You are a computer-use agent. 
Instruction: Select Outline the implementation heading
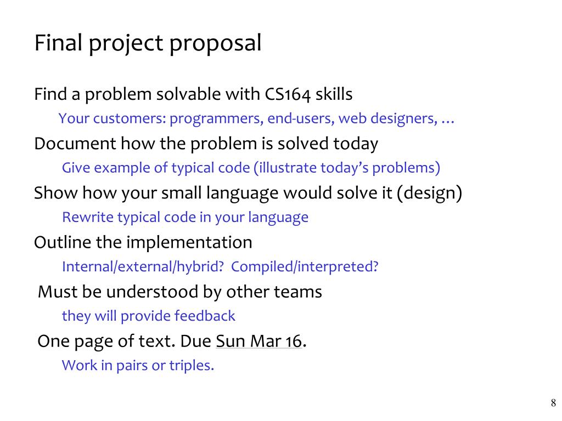[143, 242]
